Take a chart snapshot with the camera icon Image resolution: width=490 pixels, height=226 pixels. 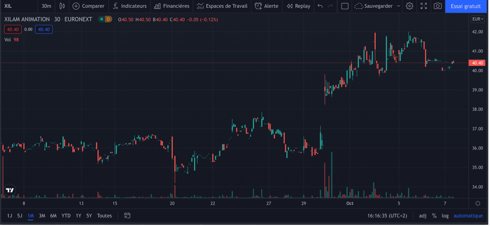(x=438, y=6)
